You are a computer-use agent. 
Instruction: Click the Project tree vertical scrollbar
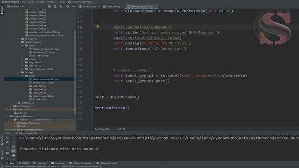75,72
